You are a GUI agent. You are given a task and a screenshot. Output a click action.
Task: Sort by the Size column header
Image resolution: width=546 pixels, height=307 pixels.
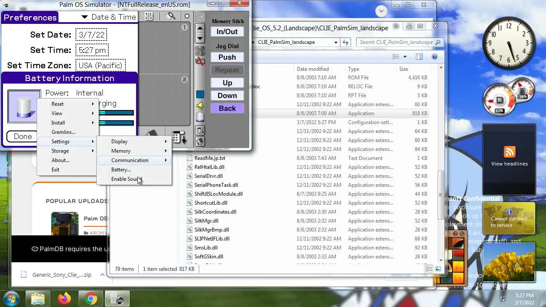(413, 69)
